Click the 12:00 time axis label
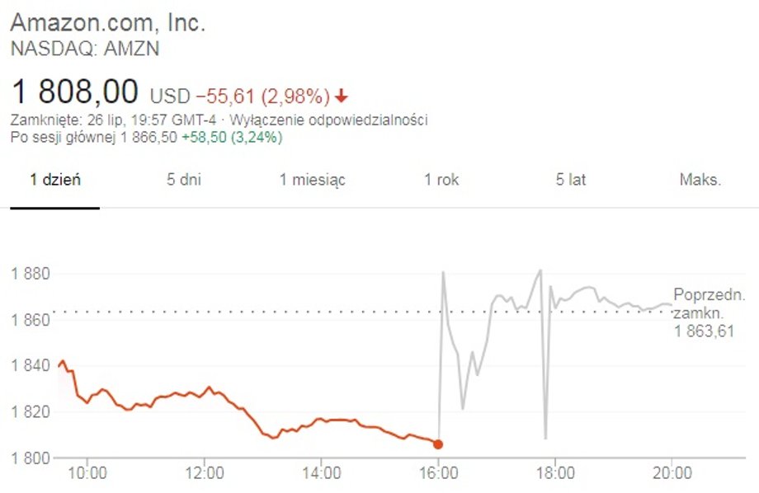 pyautogui.click(x=205, y=472)
